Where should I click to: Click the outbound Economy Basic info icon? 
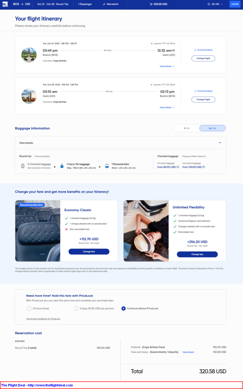pos(195,50)
